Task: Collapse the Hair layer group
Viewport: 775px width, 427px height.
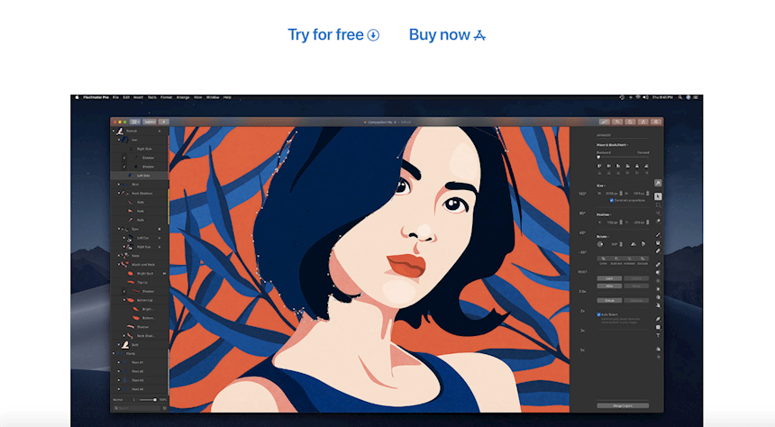Action: [119, 140]
